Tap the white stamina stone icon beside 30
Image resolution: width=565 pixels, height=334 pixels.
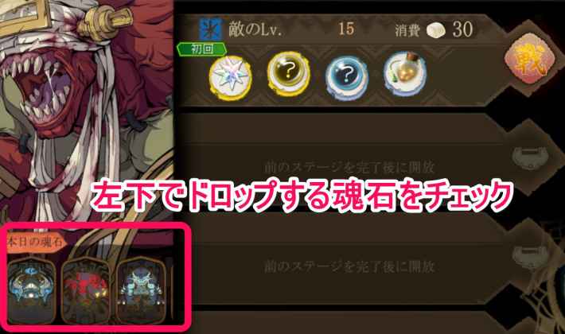point(436,30)
